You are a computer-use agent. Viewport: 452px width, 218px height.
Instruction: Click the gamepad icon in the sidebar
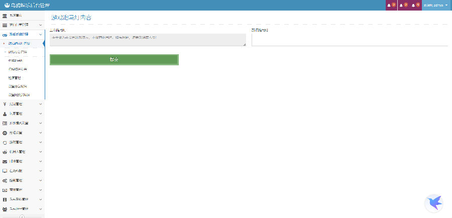(x=5, y=34)
